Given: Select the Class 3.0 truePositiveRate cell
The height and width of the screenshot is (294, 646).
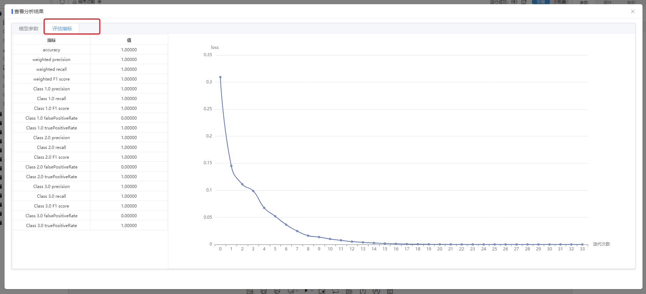Looking at the screenshot, I should click(x=51, y=226).
